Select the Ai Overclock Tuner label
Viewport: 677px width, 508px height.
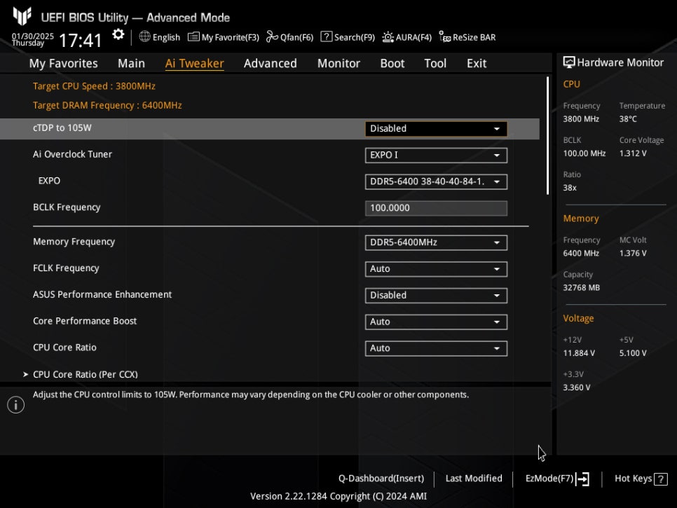pyautogui.click(x=73, y=154)
